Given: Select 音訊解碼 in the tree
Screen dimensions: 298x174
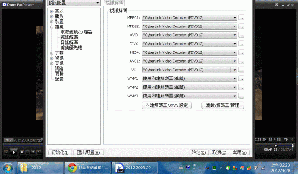Looking at the screenshot, I should (x=69, y=42).
